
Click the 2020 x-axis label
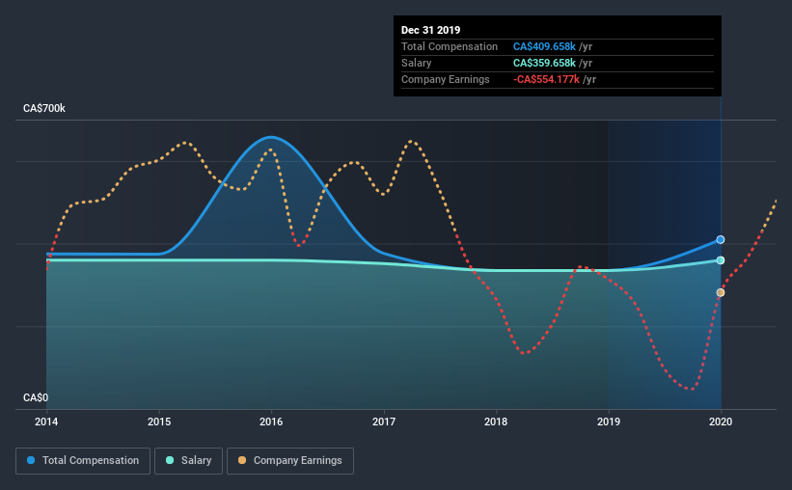coord(721,422)
